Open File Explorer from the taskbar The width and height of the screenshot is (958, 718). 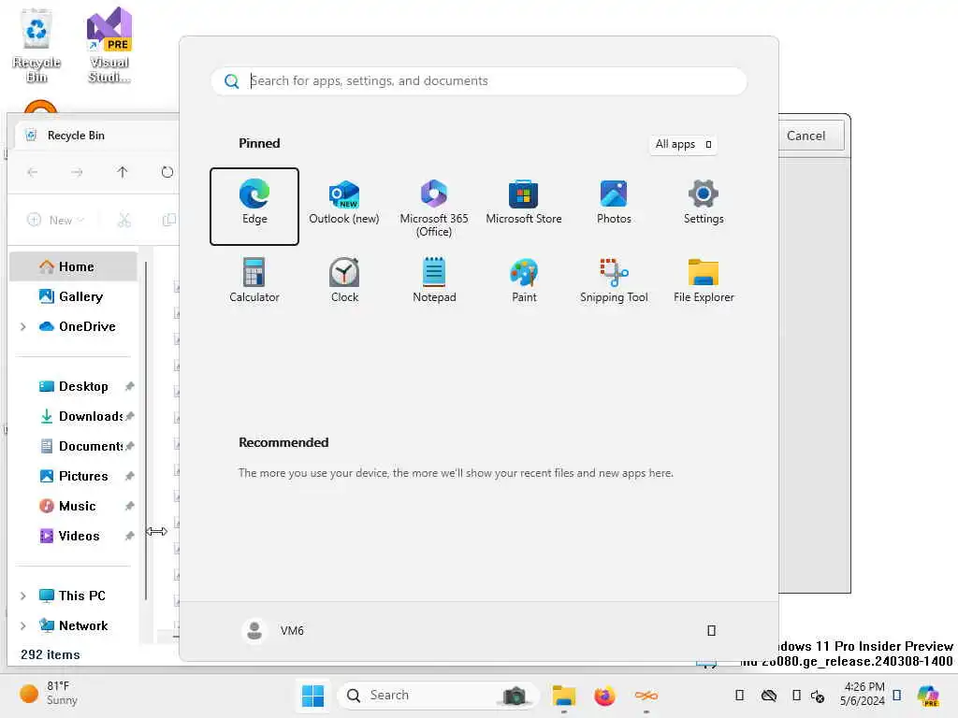pyautogui.click(x=563, y=696)
